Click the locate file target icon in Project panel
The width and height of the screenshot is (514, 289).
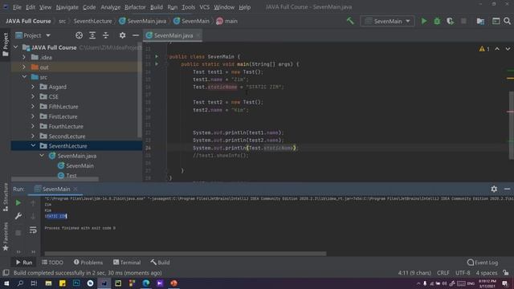[x=79, y=35]
